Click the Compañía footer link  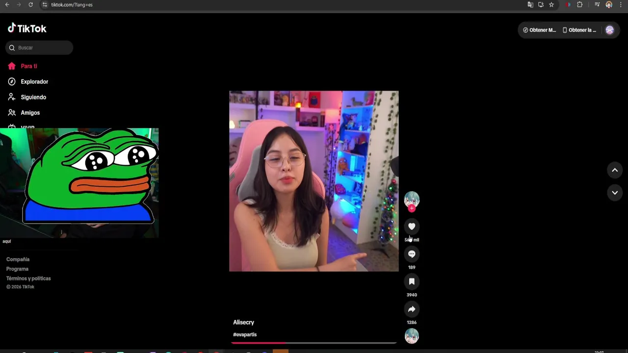tap(18, 259)
